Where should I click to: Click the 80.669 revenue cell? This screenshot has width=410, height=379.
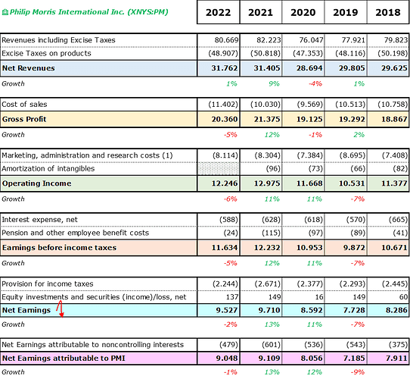[226, 40]
